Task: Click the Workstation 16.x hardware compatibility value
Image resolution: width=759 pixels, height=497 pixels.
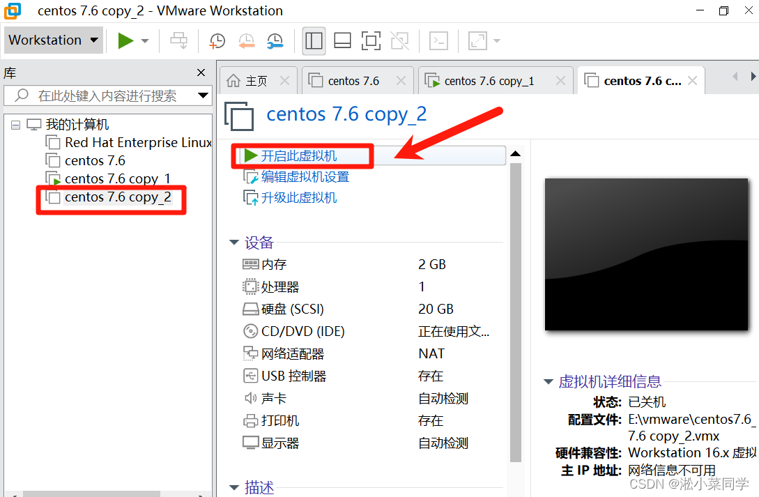Action: pos(692,453)
